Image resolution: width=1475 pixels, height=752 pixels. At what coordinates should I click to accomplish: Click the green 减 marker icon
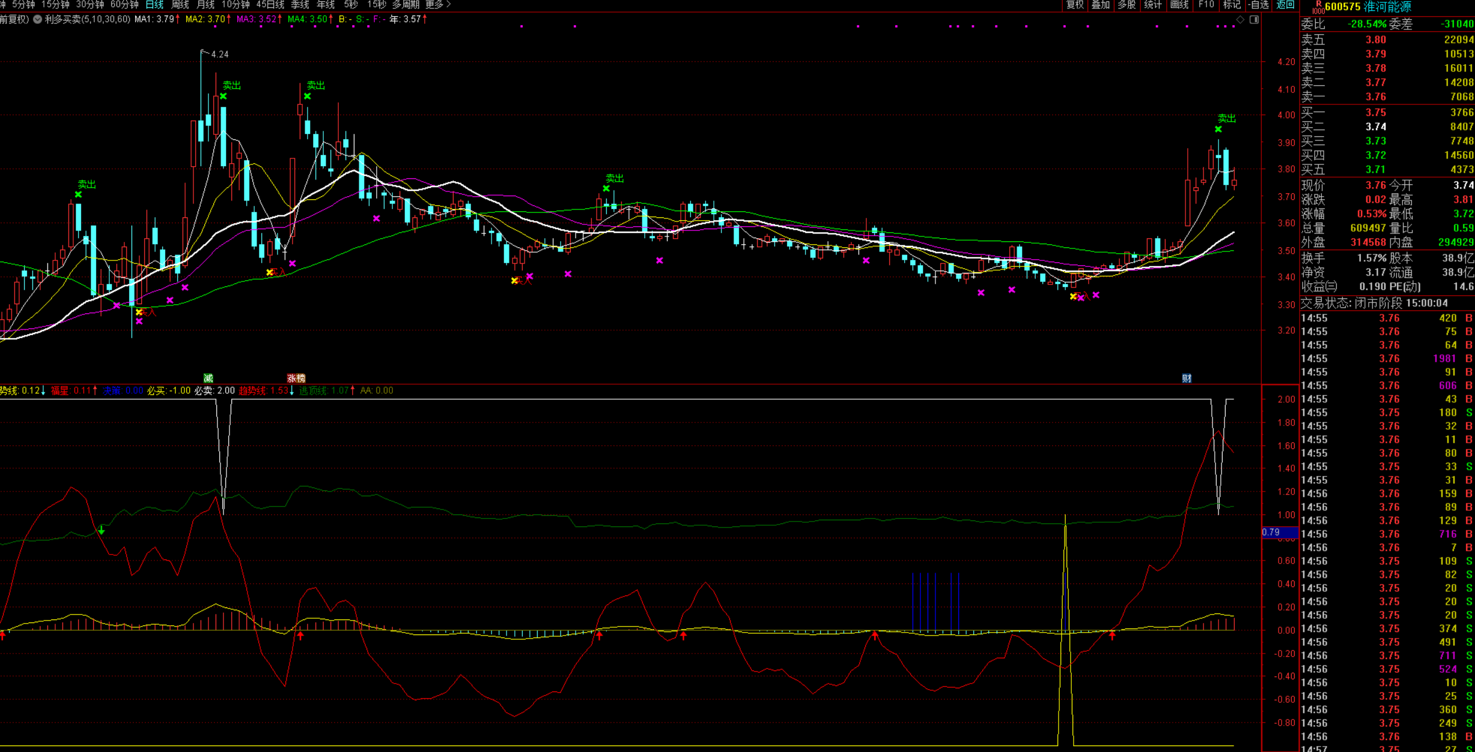point(208,378)
